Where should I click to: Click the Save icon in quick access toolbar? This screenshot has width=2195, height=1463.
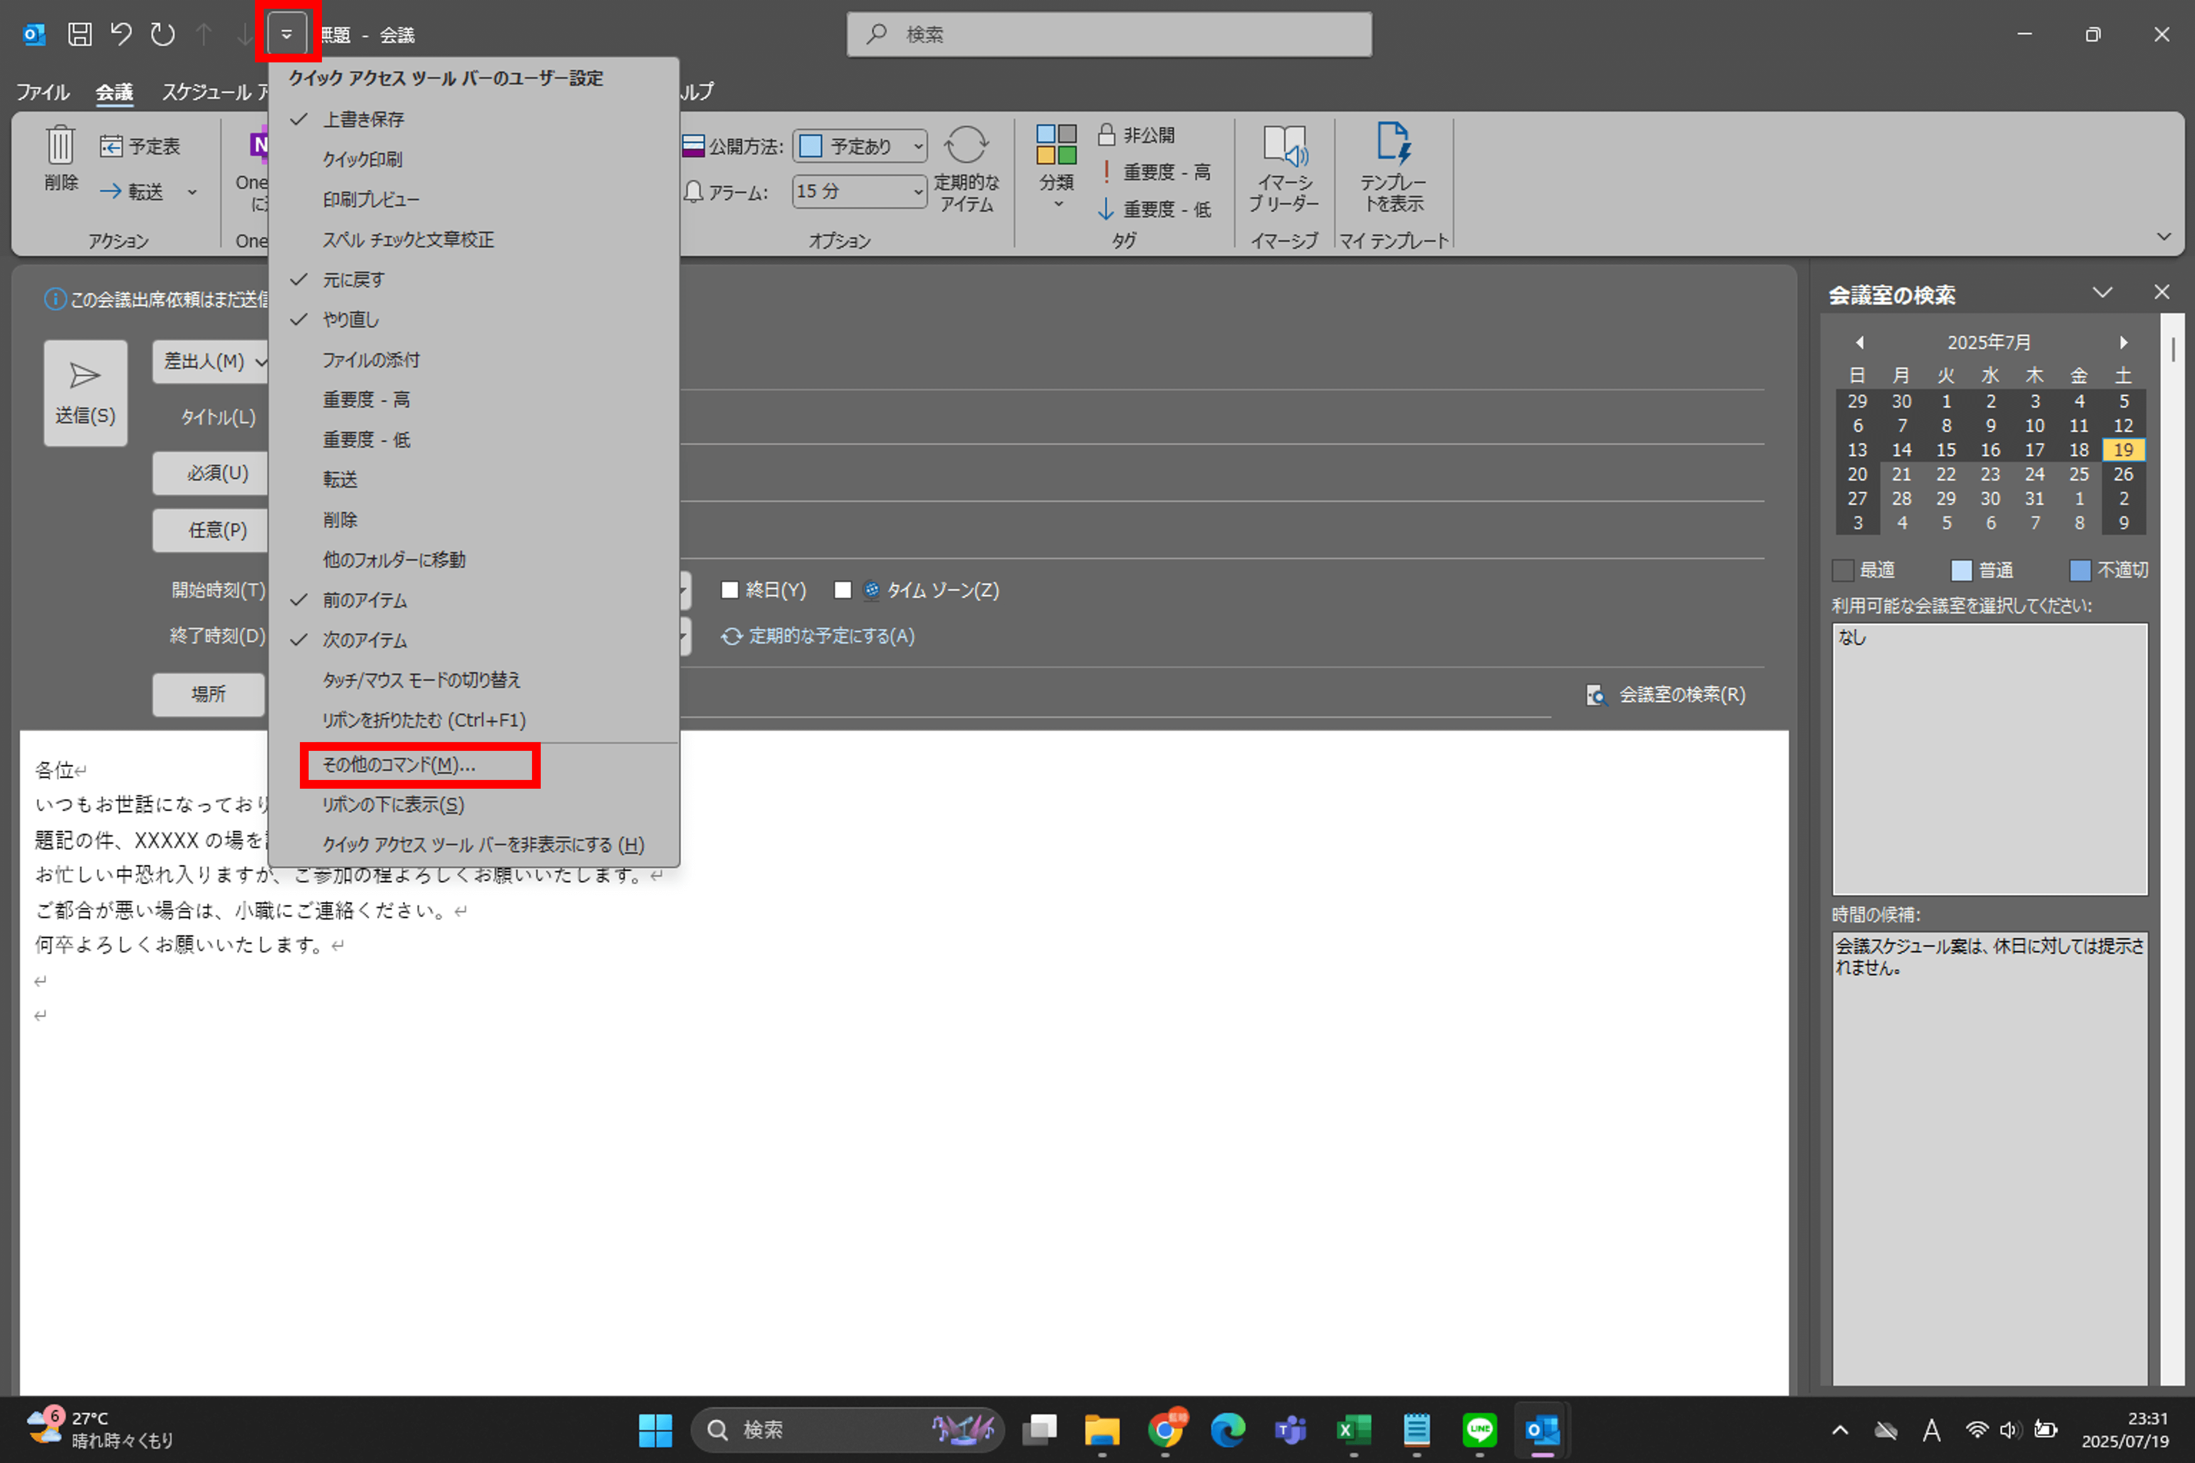coord(80,35)
